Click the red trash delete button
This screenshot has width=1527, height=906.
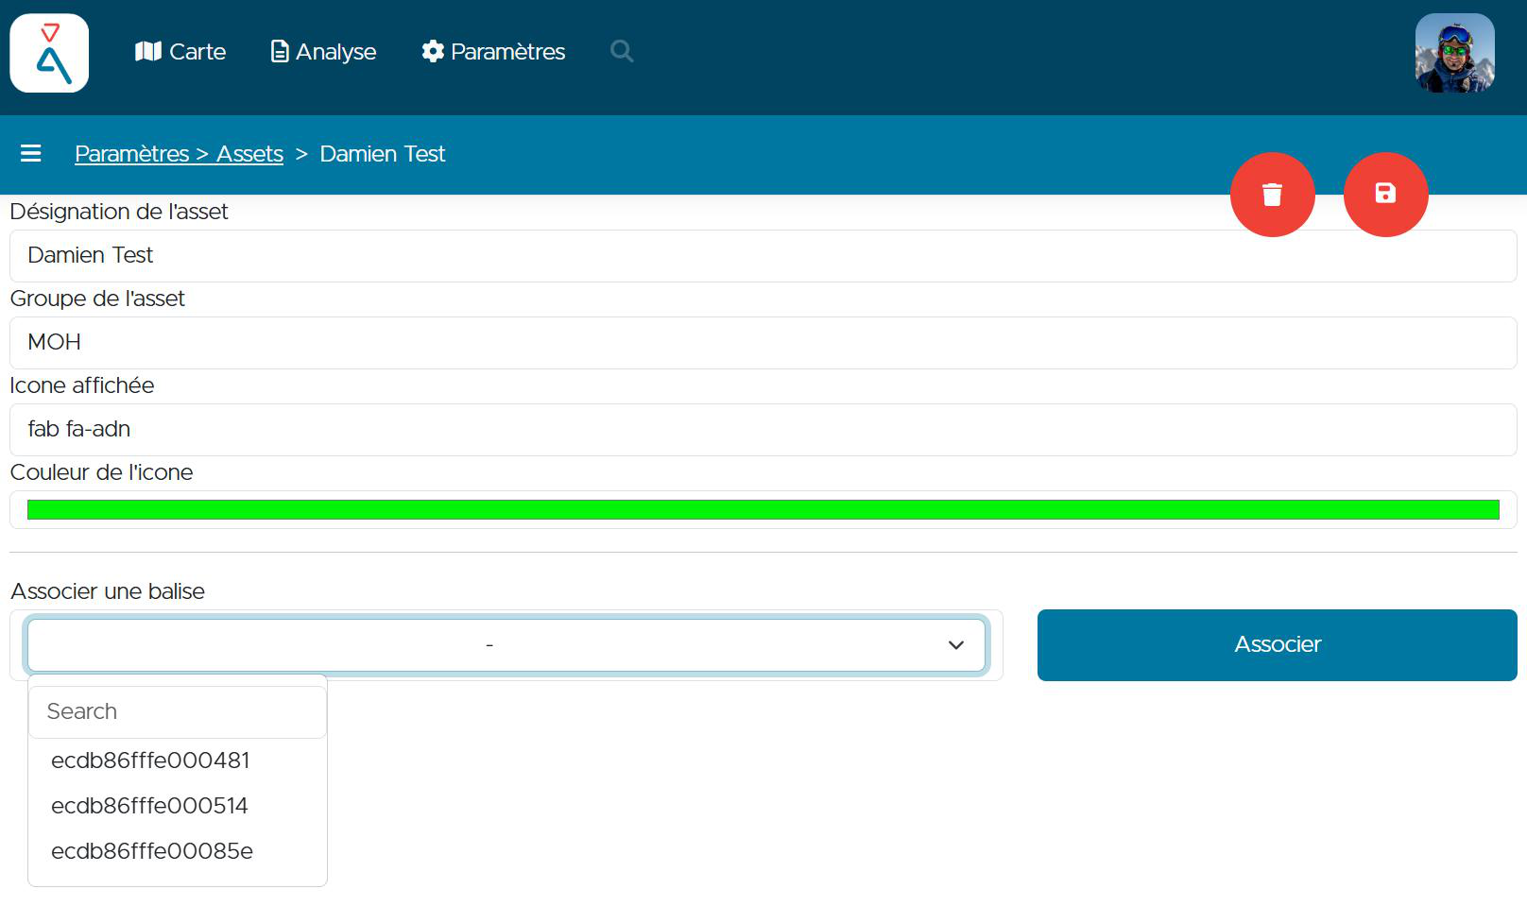coord(1272,195)
